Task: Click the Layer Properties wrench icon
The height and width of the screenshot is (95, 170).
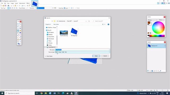Action: 160,71
